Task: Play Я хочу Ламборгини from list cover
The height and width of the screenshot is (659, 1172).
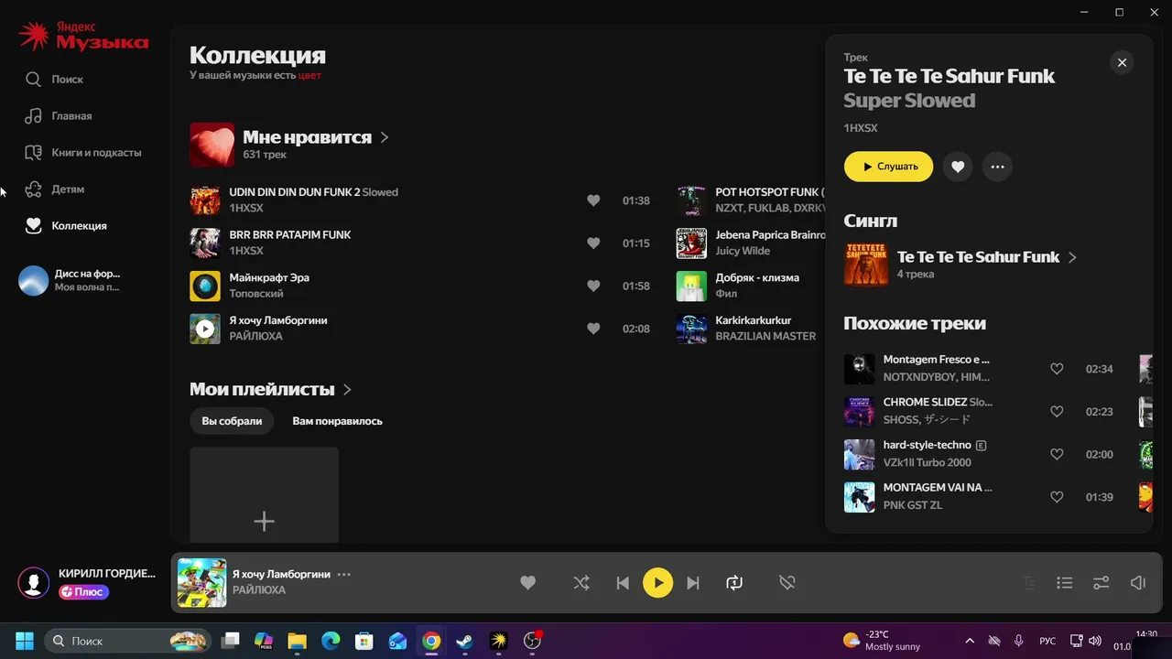Action: tap(205, 329)
